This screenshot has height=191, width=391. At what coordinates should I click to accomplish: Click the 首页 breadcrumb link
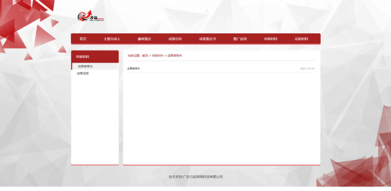(145, 56)
